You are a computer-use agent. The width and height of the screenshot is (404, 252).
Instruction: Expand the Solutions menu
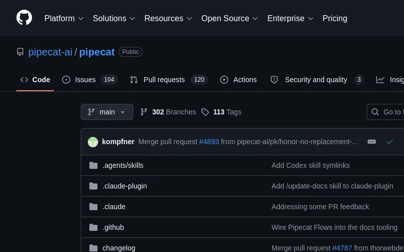(x=114, y=19)
